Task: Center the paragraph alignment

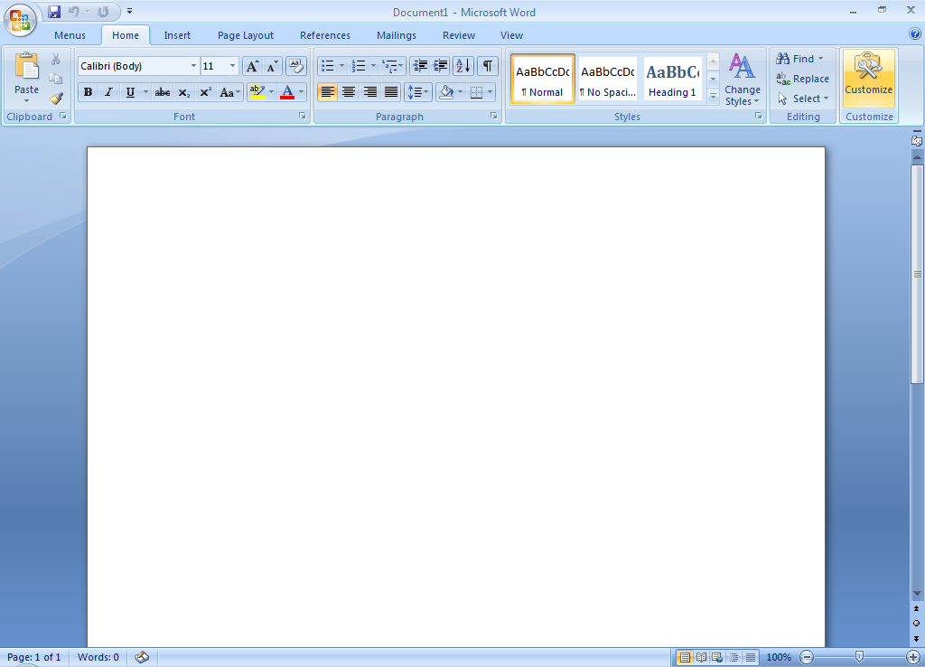Action: [x=349, y=91]
